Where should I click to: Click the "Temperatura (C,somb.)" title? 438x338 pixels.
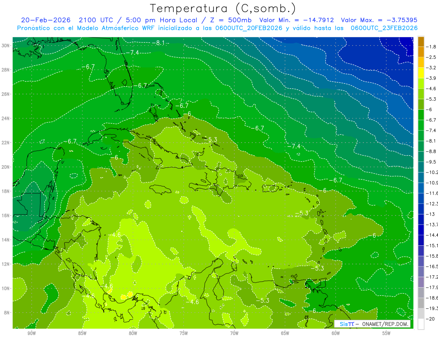point(223,8)
